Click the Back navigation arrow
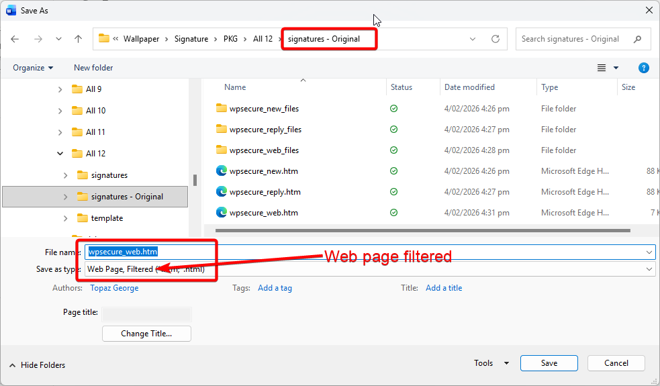The width and height of the screenshot is (660, 386). click(x=15, y=39)
